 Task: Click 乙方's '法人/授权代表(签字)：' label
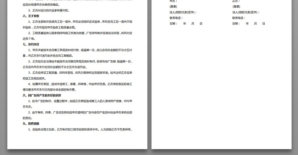(x=246, y=12)
